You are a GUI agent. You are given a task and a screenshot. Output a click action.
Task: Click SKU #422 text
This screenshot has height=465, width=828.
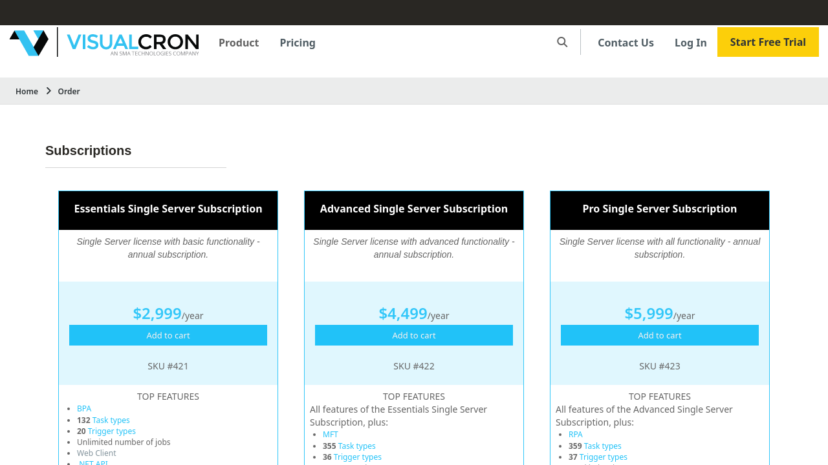[414, 366]
